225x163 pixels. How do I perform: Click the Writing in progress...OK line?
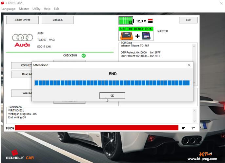coord(22,114)
